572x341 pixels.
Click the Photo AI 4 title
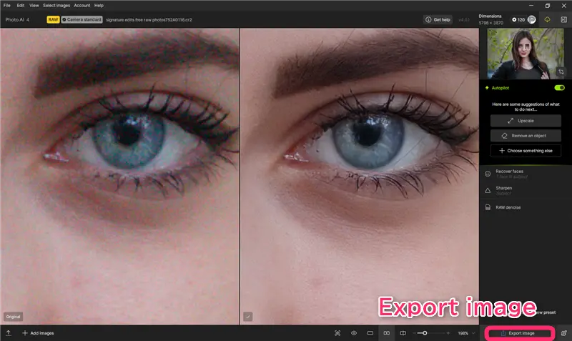17,20
